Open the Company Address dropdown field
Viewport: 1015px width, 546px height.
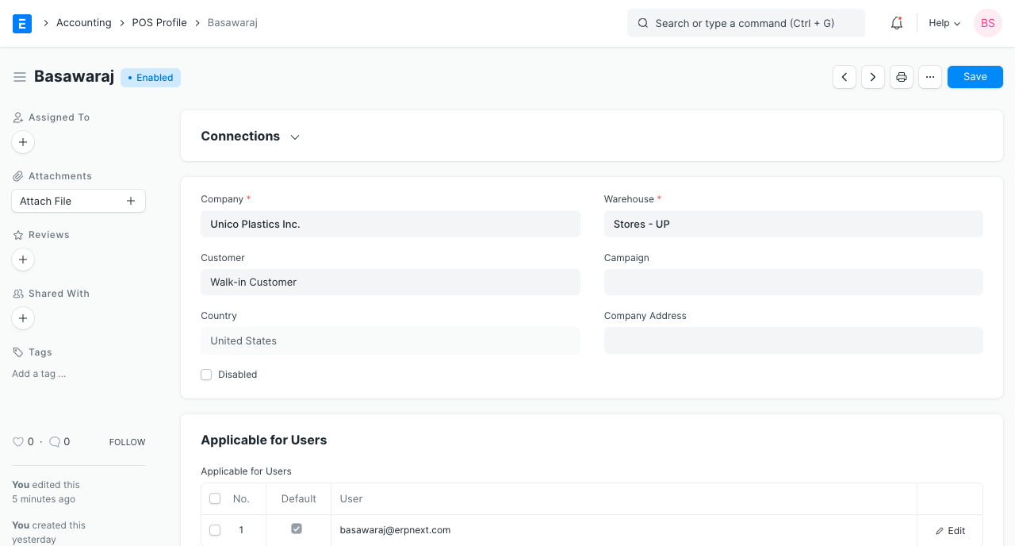tap(793, 340)
